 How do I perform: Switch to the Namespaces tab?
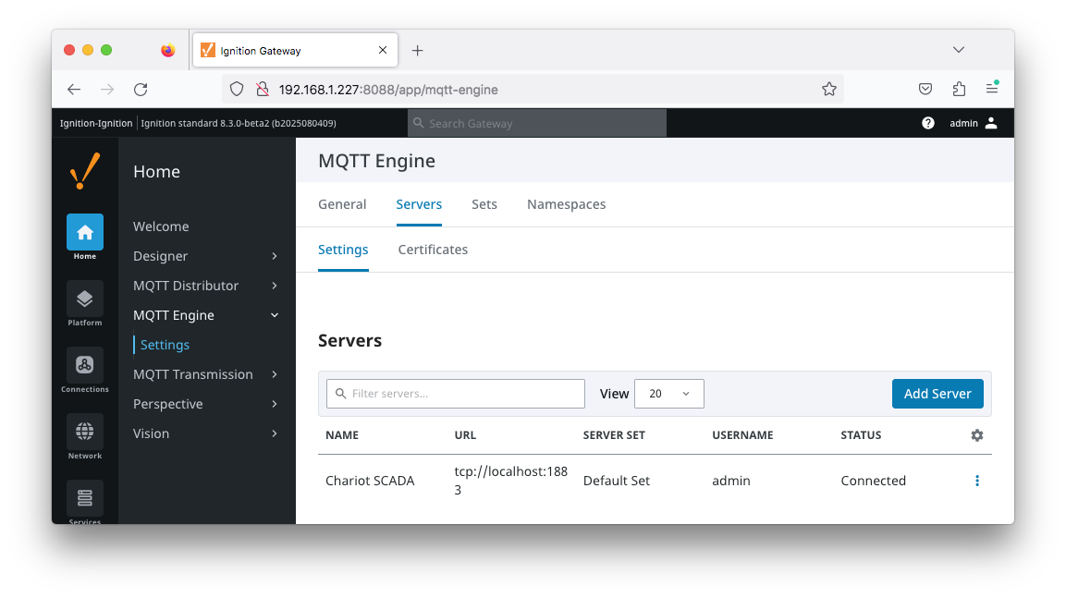click(566, 204)
